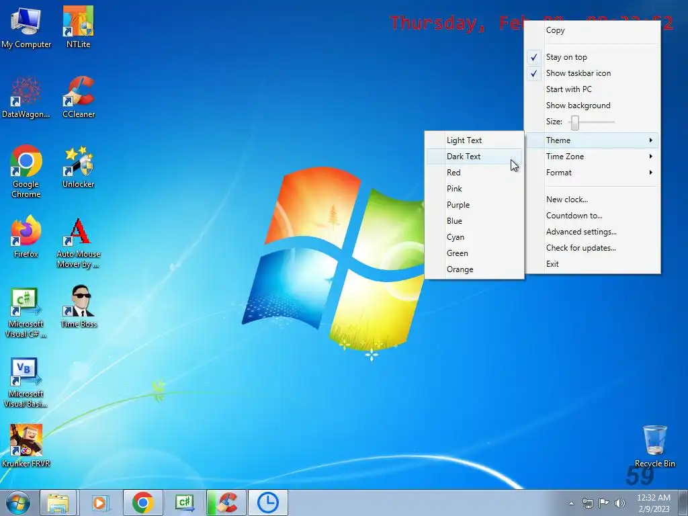Select the Microsoft Visual C# desktop shortcut
688x516 pixels.
26,313
